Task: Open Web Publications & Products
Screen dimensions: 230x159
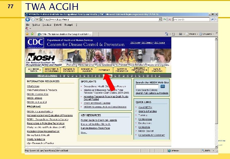Action: [42, 90]
